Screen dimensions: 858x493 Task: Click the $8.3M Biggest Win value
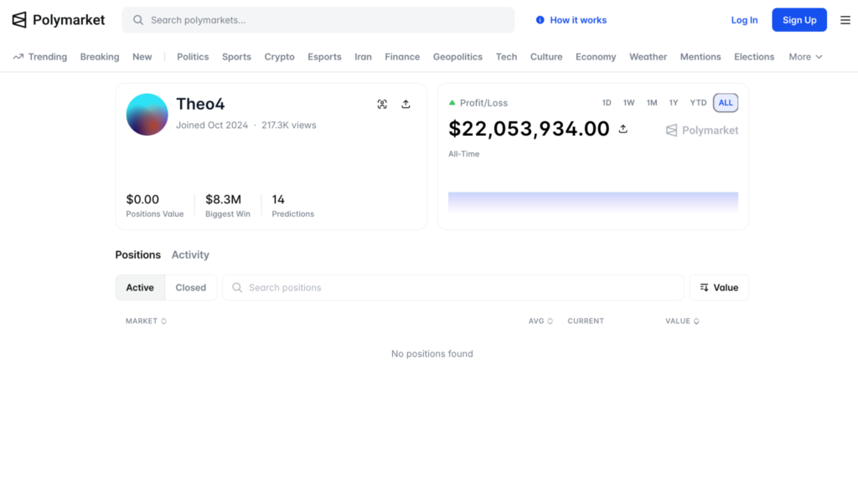(223, 199)
